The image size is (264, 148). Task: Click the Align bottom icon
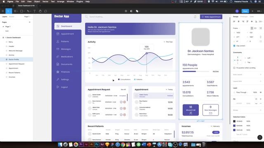pos(256,21)
